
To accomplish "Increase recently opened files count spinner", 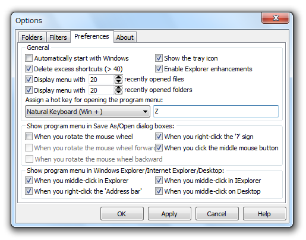I will [118, 77].
